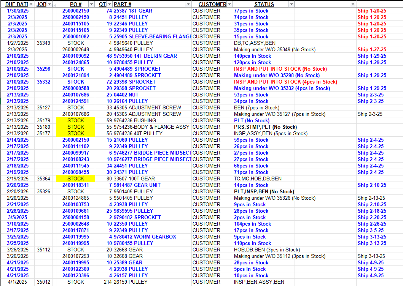
Task: Select status cell TC,MC,HOB,DB,BEN
Action: (x=263, y=179)
